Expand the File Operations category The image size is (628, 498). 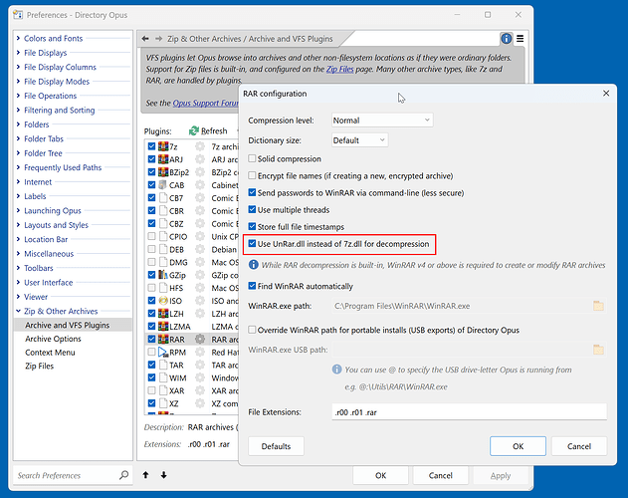[x=18, y=96]
